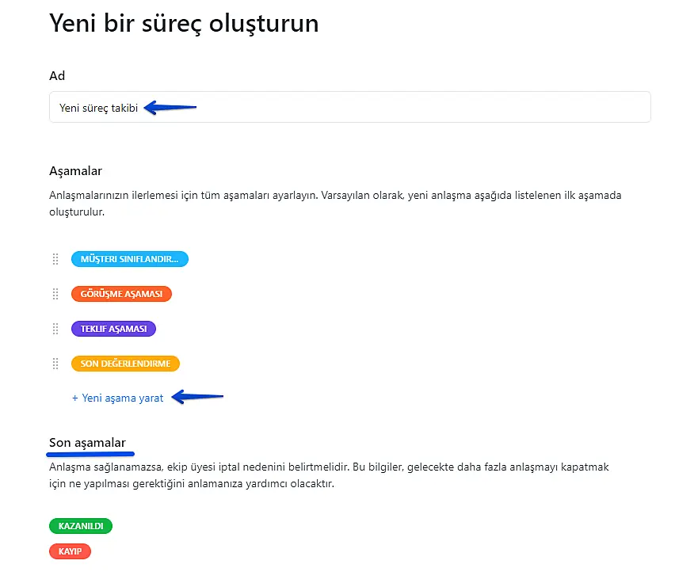Click the + Yeni aşama yarat link
This screenshot has height=587, width=694.
pyautogui.click(x=118, y=398)
